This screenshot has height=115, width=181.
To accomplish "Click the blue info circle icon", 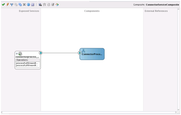I will coord(28,4).
